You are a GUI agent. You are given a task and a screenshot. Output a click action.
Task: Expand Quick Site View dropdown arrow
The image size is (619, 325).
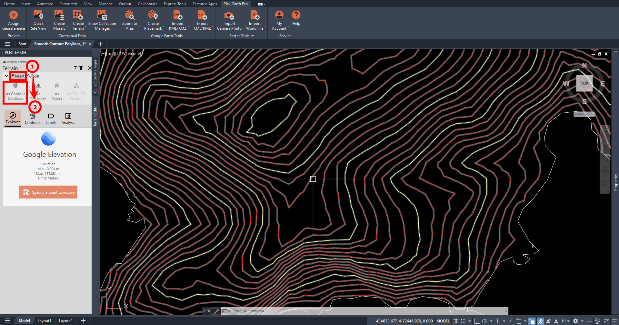[x=48, y=27]
